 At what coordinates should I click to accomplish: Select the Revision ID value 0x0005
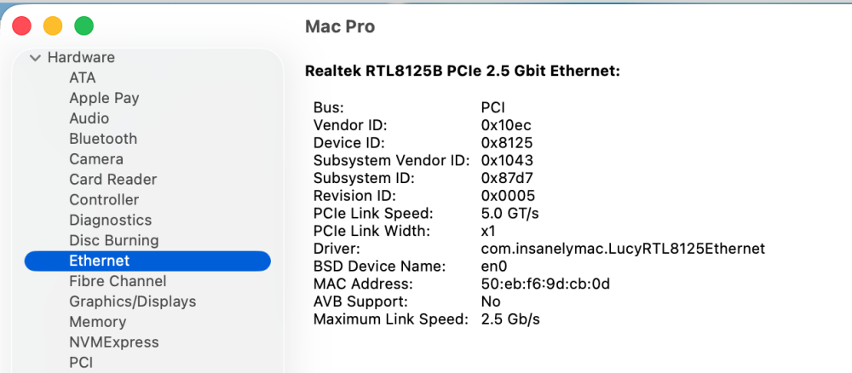point(508,196)
